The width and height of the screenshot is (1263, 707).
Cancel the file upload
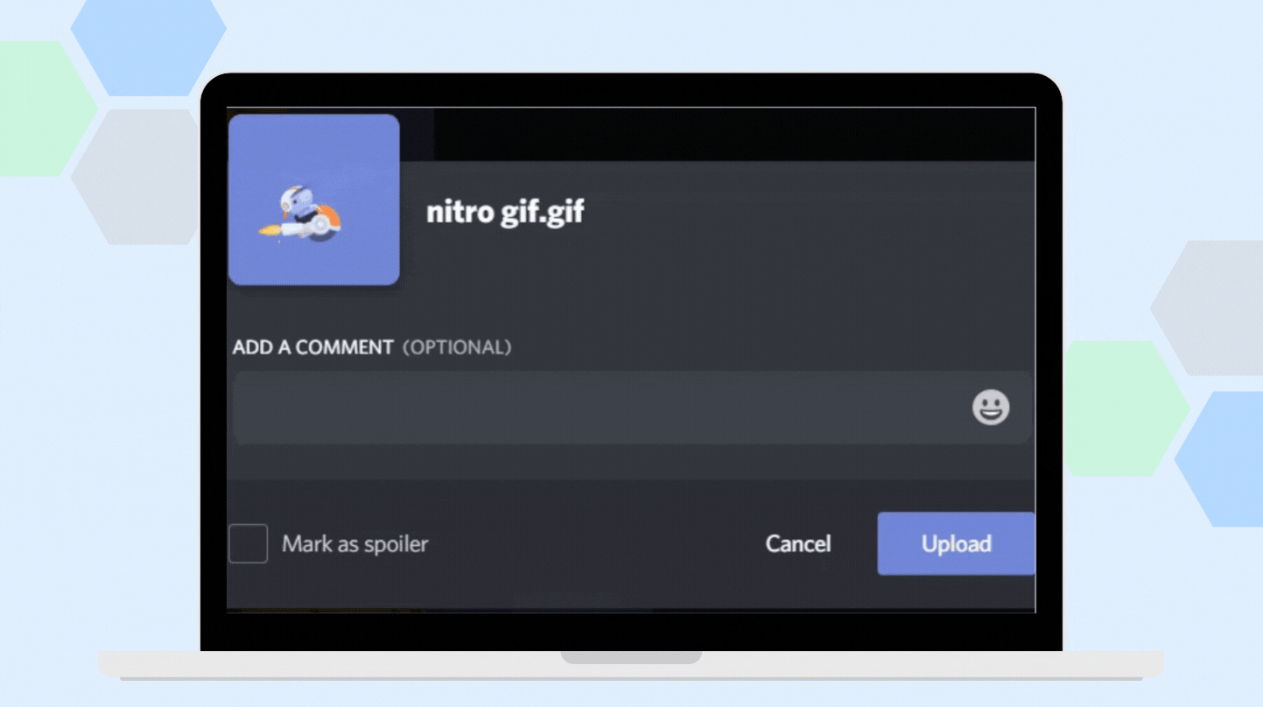click(798, 543)
